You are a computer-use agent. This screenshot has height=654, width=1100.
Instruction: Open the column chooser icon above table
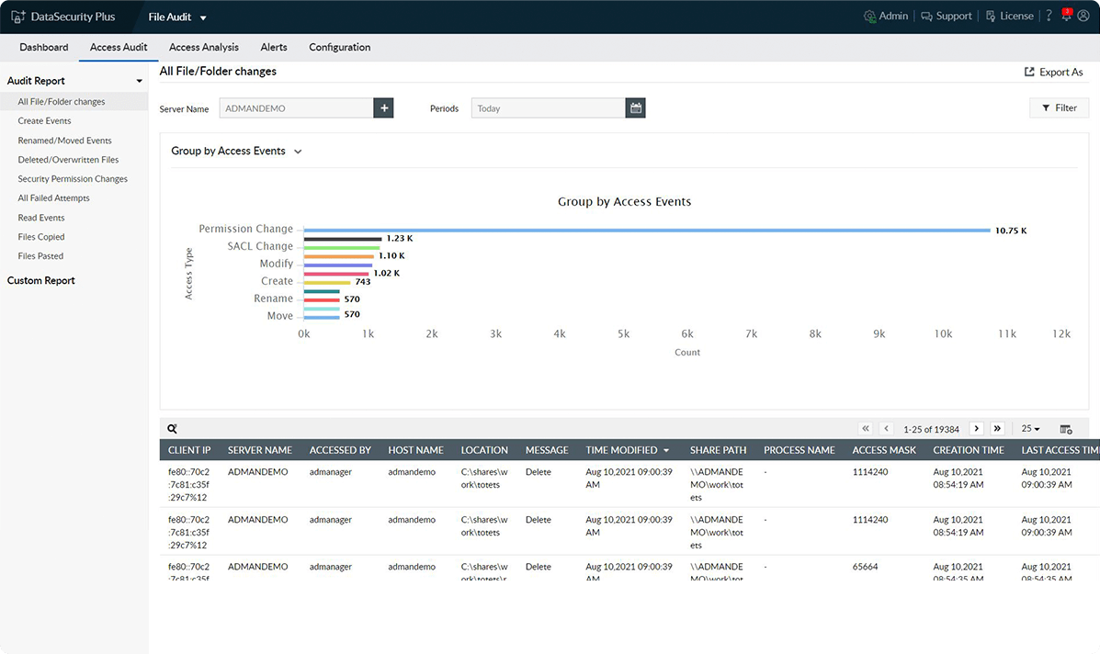click(1066, 429)
